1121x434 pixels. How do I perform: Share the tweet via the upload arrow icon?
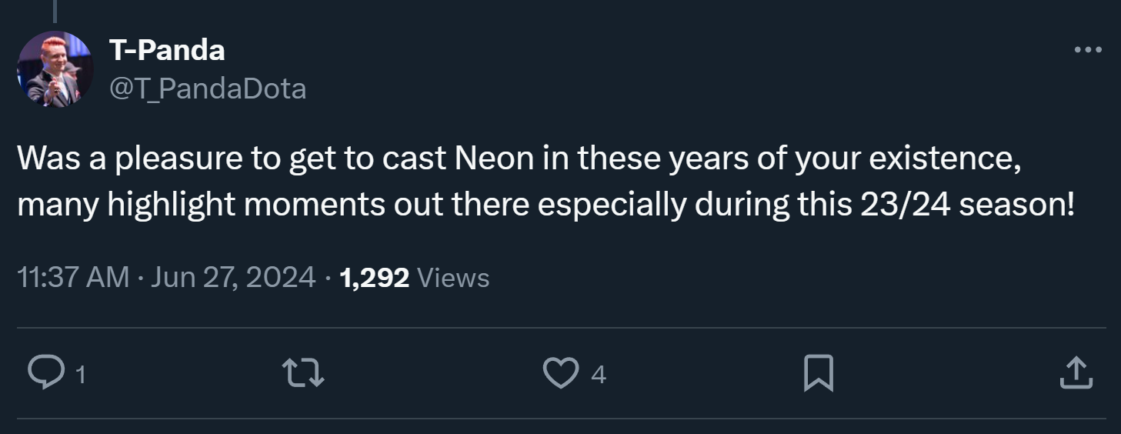(x=1076, y=374)
